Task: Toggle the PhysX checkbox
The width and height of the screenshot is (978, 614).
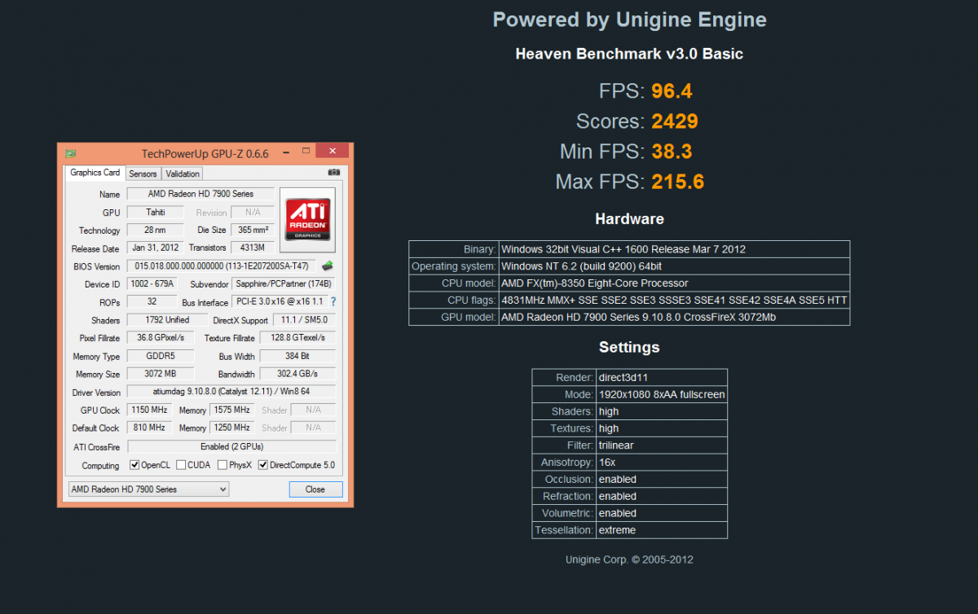Action: [222, 465]
